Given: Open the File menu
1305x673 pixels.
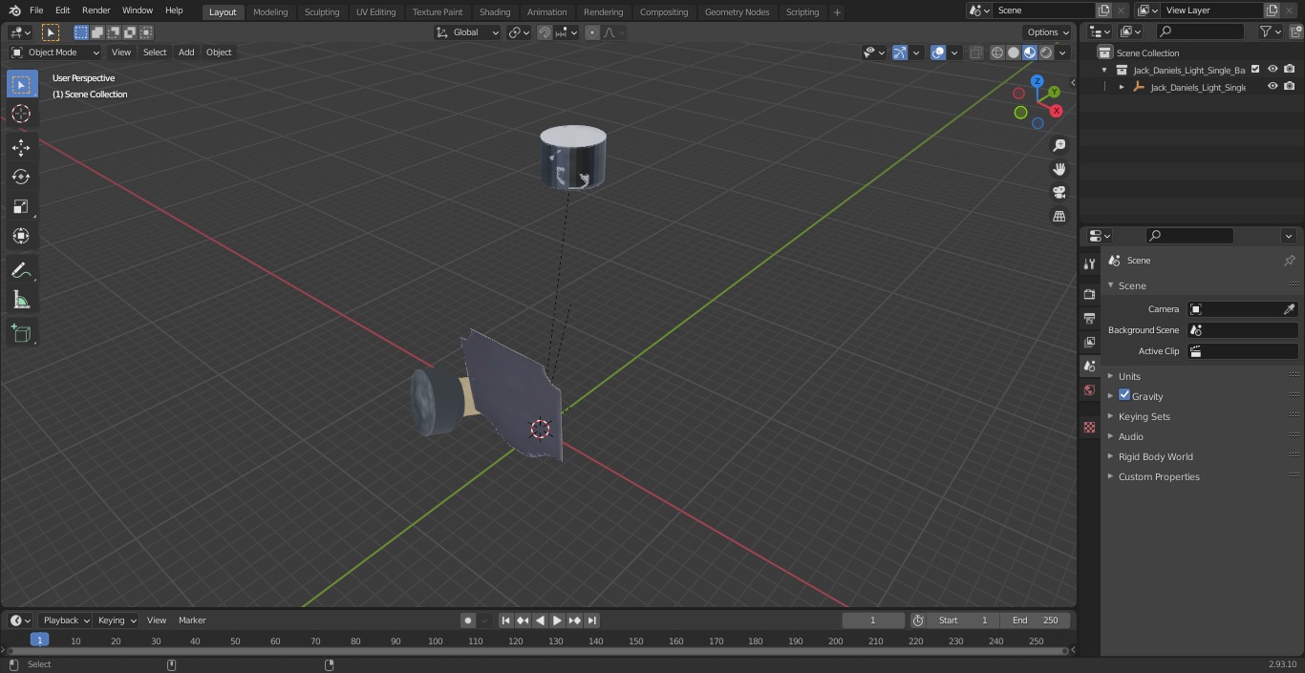Looking at the screenshot, I should pyautogui.click(x=36, y=11).
